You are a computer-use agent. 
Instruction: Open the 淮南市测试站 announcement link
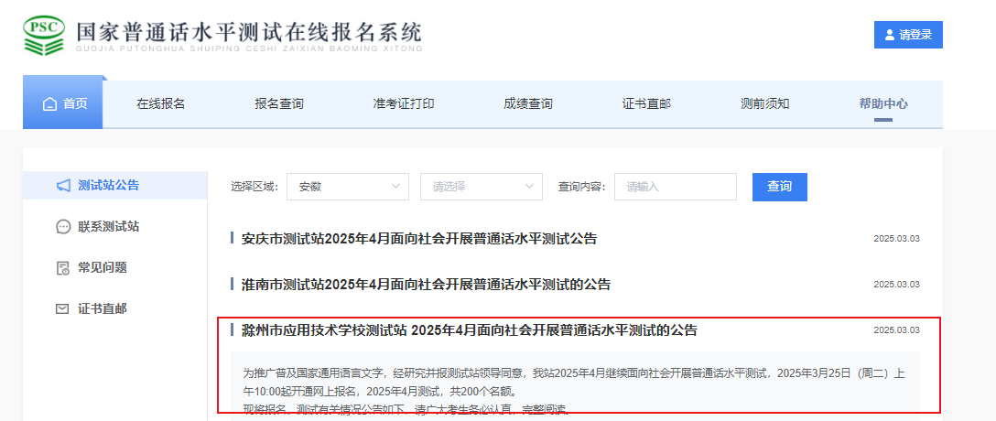pos(426,285)
